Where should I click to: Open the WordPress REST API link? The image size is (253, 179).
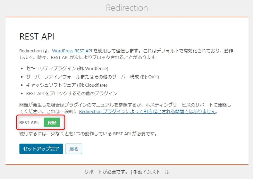tap(72, 51)
